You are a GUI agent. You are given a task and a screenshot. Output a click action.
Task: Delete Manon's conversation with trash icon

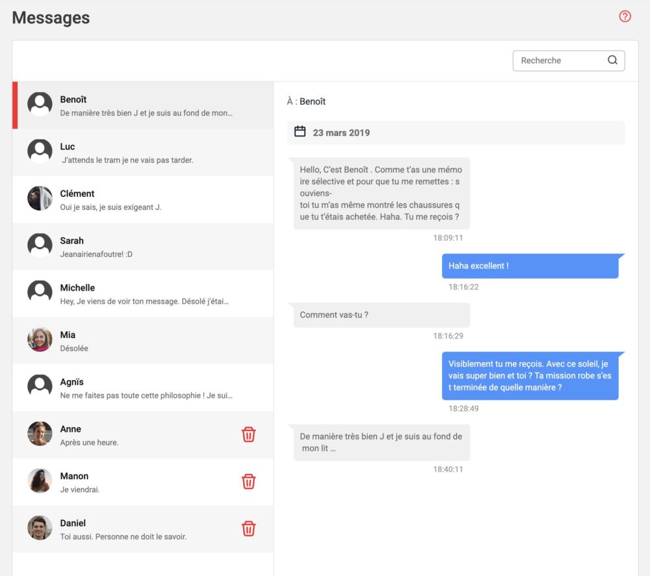248,482
